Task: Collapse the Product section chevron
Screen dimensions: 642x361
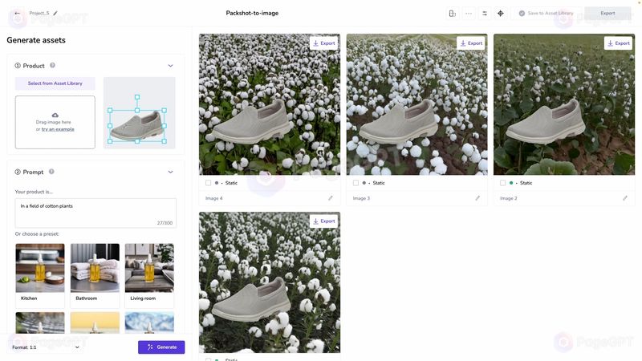Action: [x=170, y=66]
